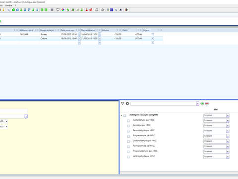Open the analysis selection combo box arrow
The width and height of the screenshot is (238, 179).
pos(197,103)
